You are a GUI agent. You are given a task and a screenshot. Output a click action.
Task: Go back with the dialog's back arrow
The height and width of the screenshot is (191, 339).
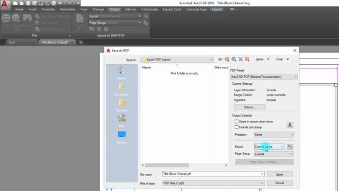pos(220,59)
